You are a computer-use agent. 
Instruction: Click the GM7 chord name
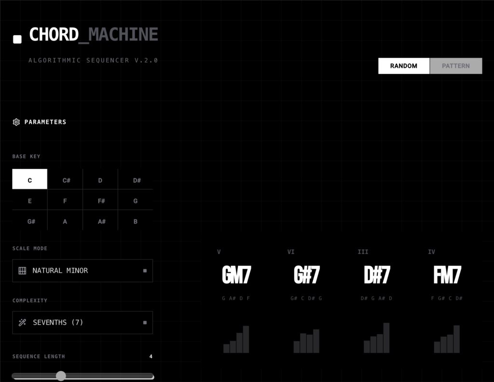tap(236, 275)
